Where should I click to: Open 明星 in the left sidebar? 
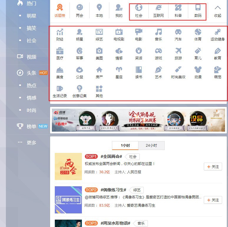tap(32, 16)
